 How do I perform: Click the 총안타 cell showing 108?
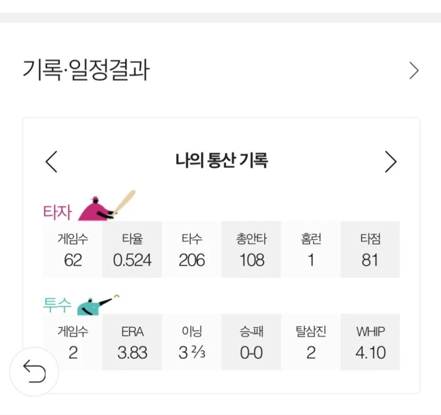click(252, 249)
